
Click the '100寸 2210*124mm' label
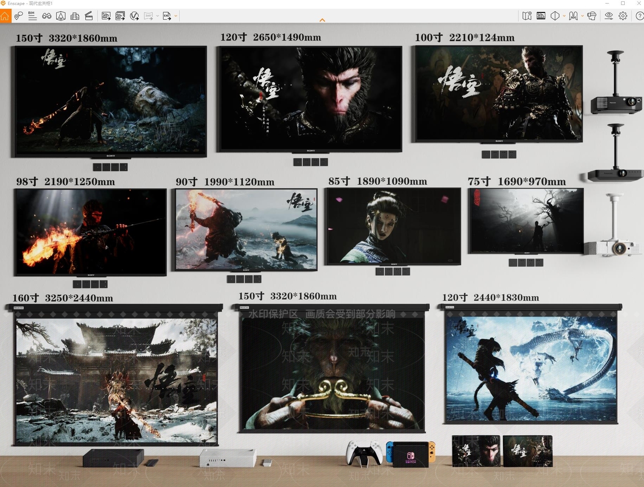point(464,38)
